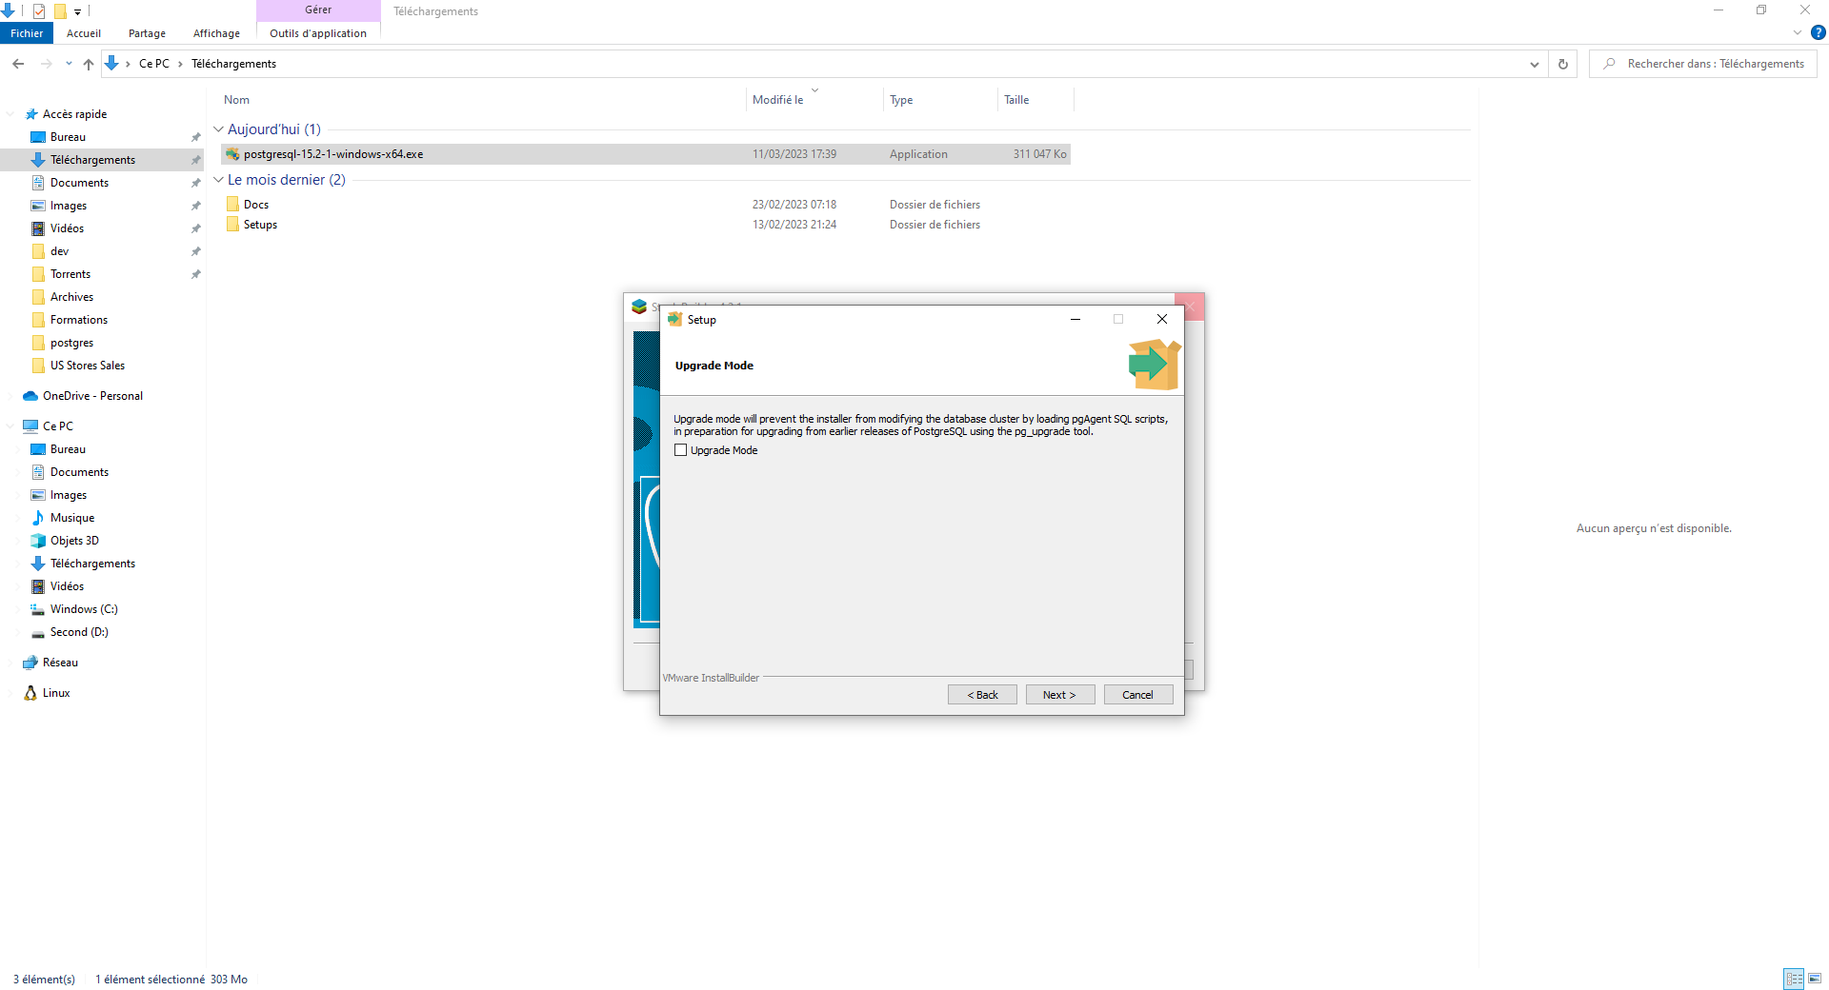The width and height of the screenshot is (1829, 990).
Task: Select postgresql-15.2-1-windows-x64.exe file
Action: click(646, 154)
